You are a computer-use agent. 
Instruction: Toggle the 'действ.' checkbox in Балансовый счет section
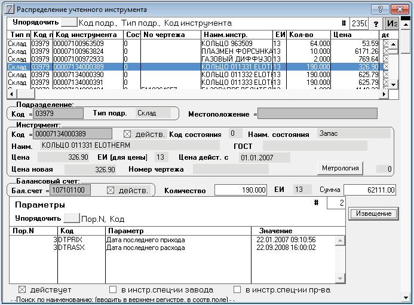pyautogui.click(x=111, y=190)
